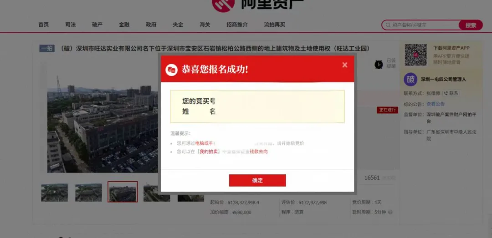Open the 政府 nav item
This screenshot has width=492, height=238.
point(151,25)
